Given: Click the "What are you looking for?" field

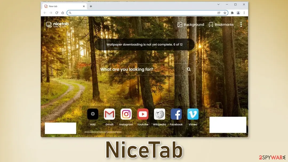Looking at the screenshot, I should [144, 69].
